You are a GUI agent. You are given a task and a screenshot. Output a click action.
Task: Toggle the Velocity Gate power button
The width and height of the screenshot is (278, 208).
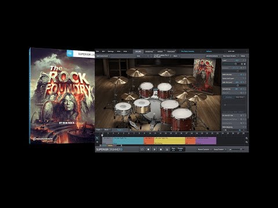[242, 123]
